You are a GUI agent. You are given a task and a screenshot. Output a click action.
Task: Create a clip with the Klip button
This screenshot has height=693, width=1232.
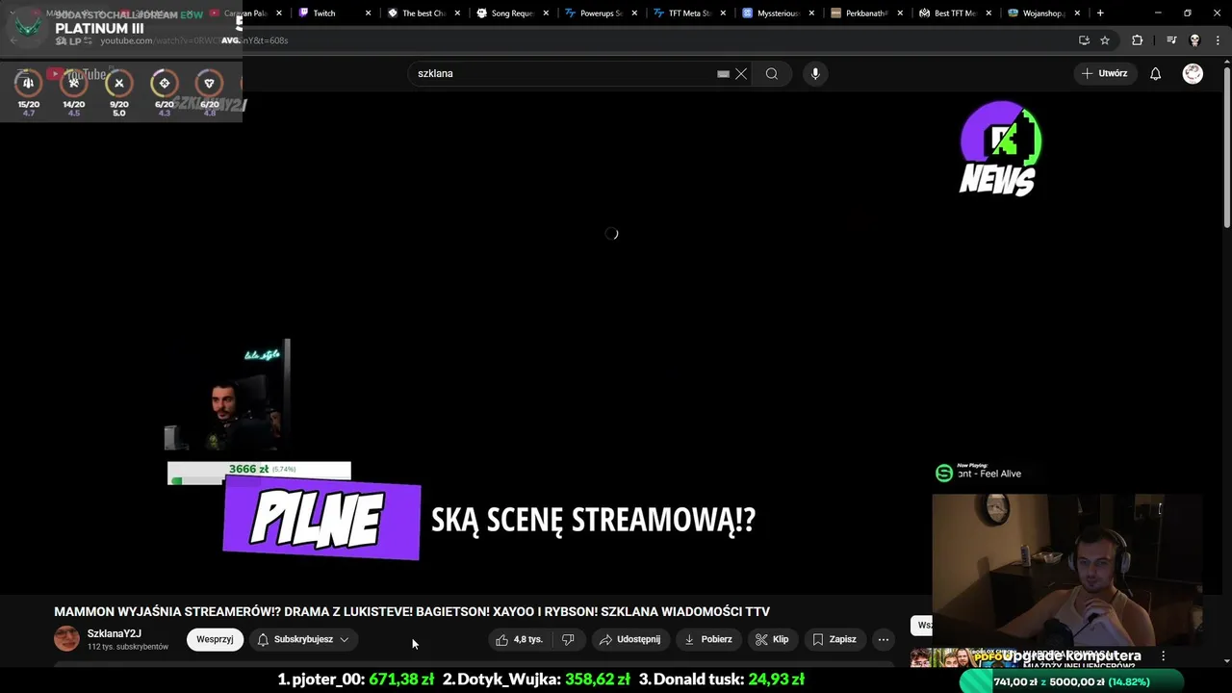(x=772, y=639)
